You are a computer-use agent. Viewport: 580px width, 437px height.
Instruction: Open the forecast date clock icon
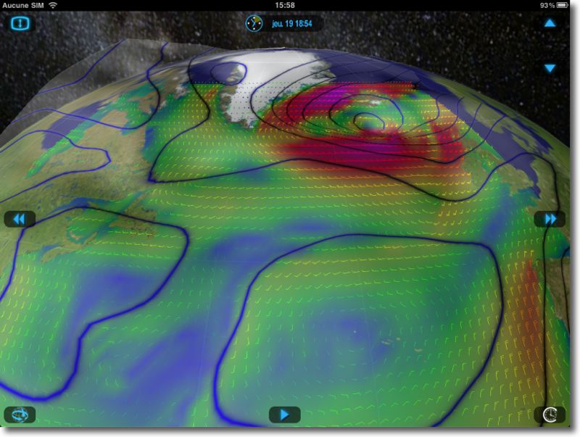click(x=254, y=23)
